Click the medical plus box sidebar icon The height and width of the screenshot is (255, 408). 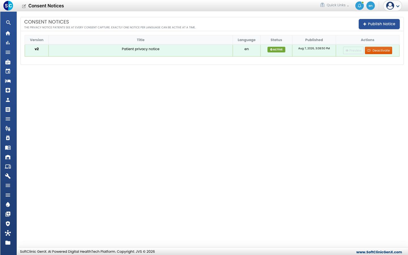pyautogui.click(x=8, y=90)
